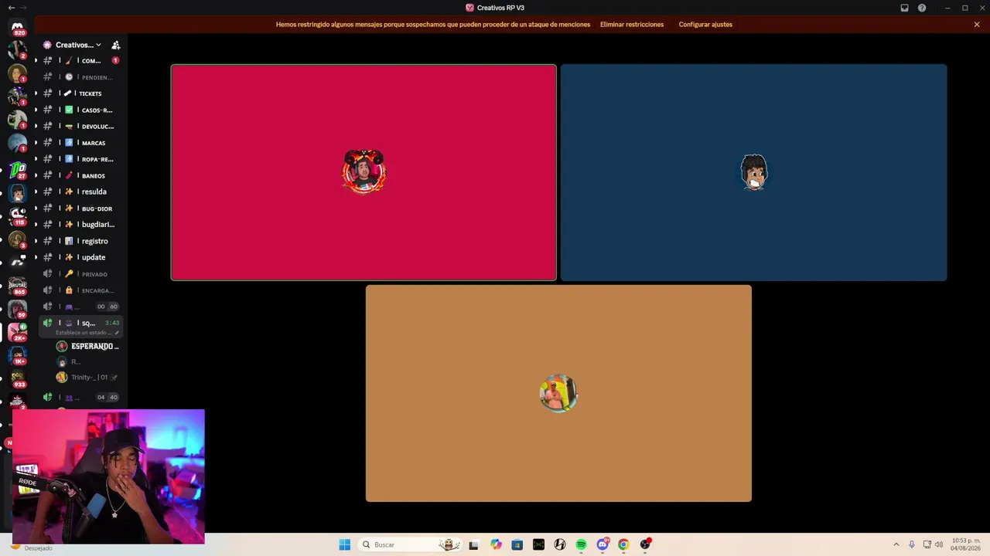
Task: Join the ENCARGA... voice channel
Action: tap(81, 290)
